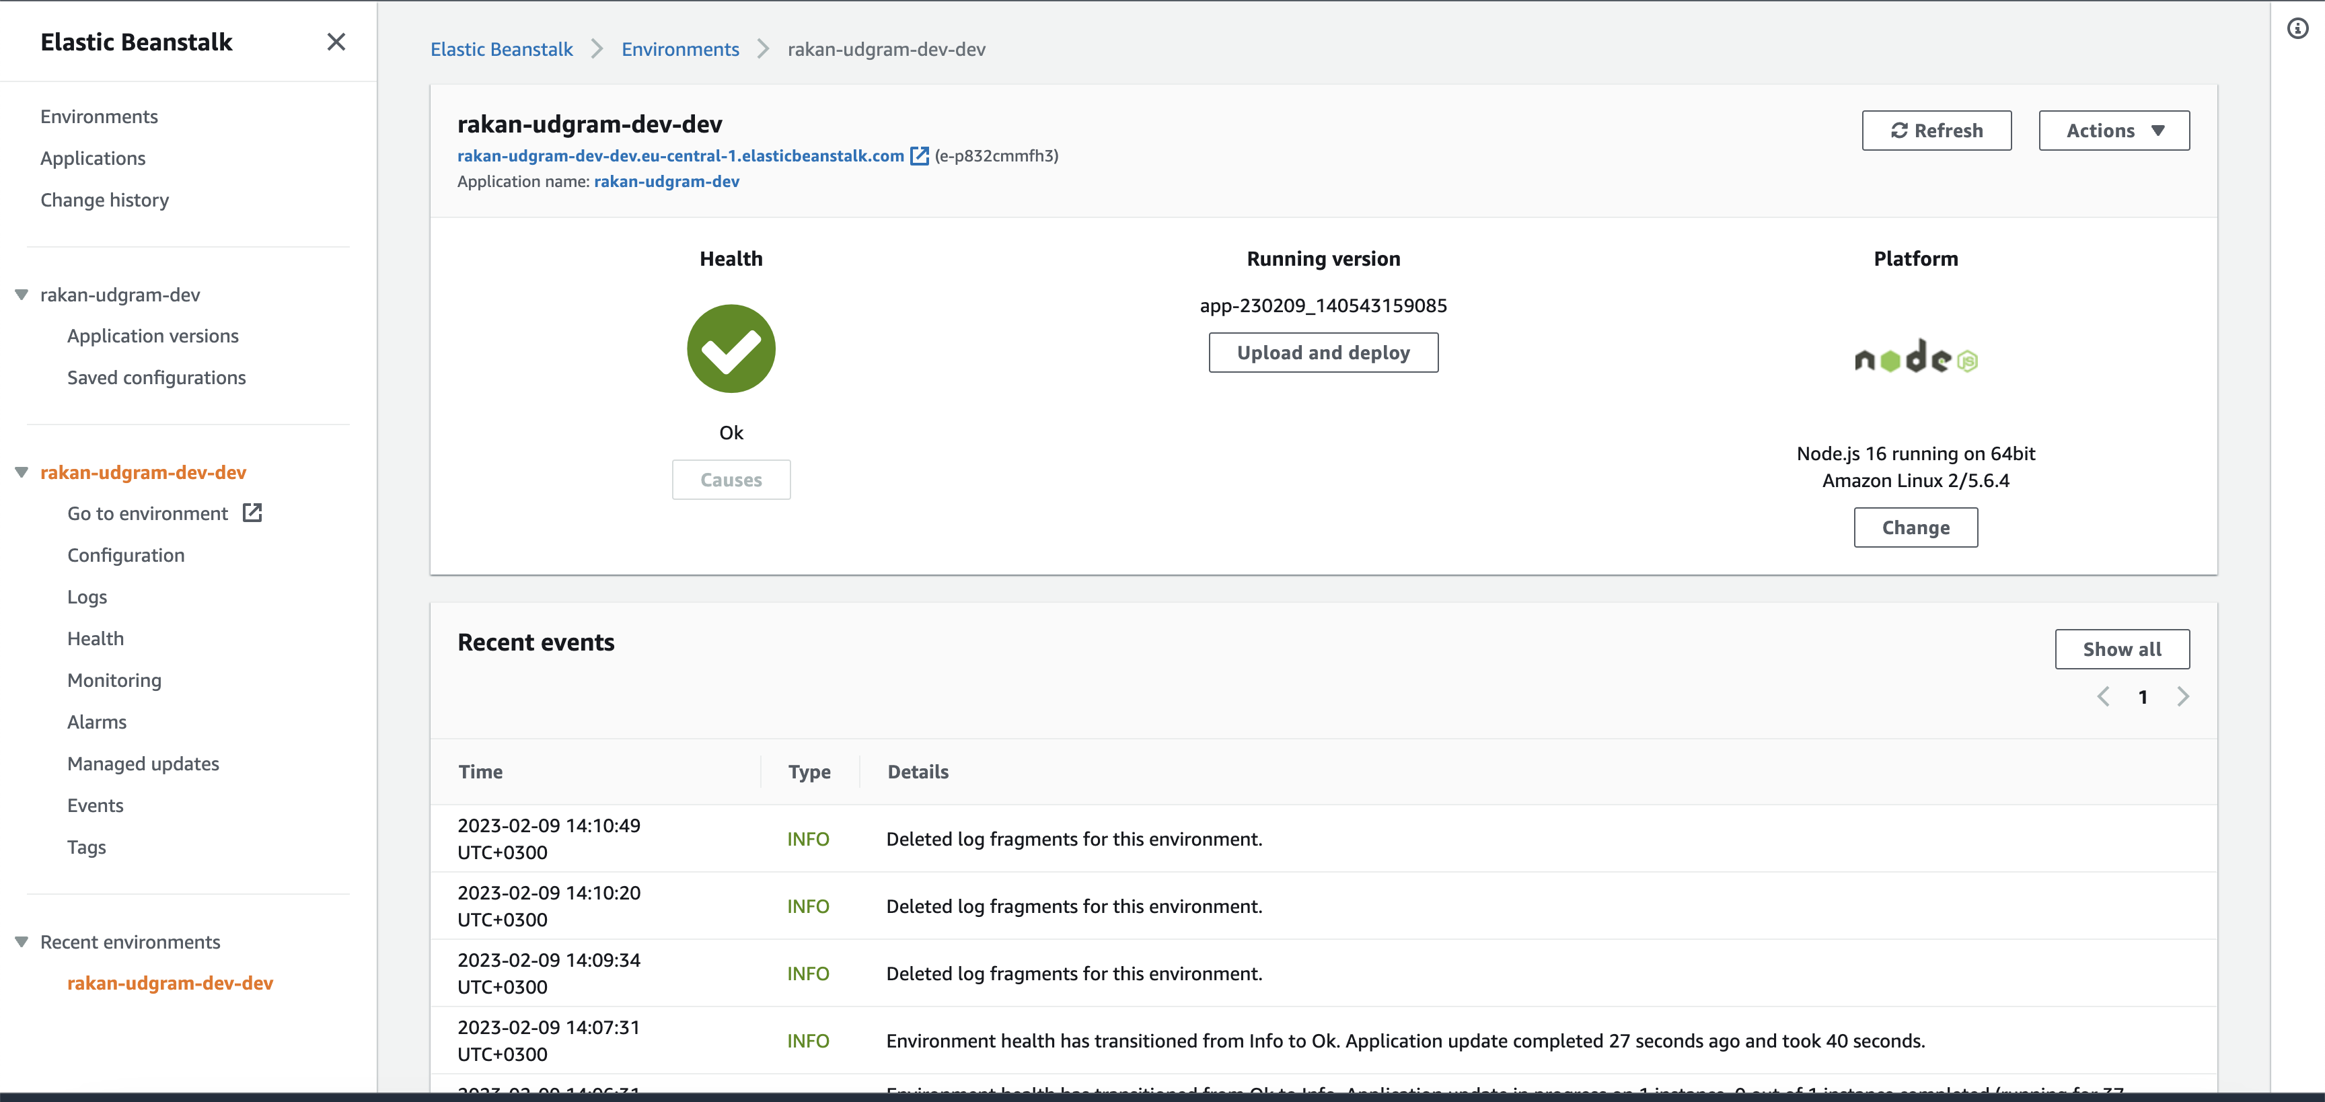Click page number 1 in events pagination

point(2143,697)
